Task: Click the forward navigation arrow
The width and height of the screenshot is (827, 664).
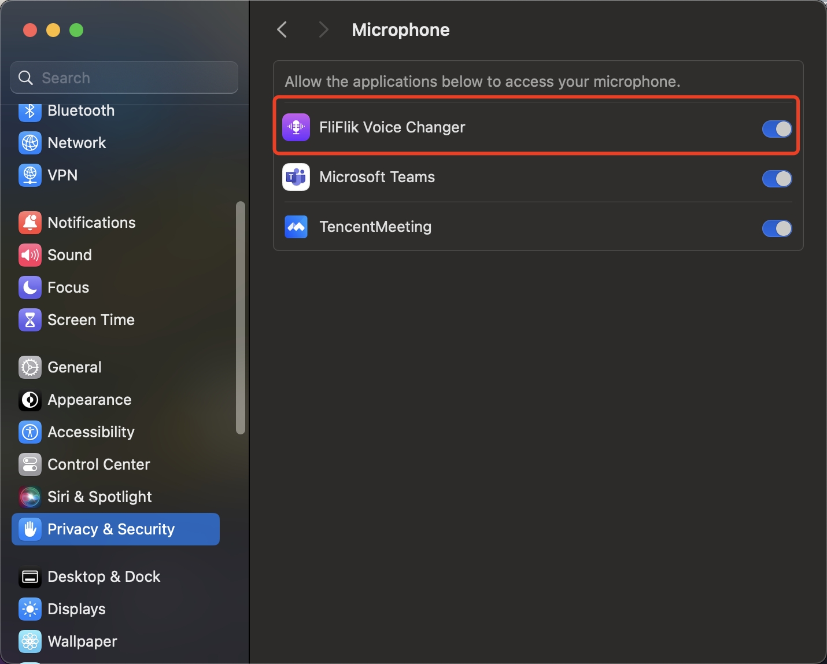Action: pyautogui.click(x=323, y=29)
